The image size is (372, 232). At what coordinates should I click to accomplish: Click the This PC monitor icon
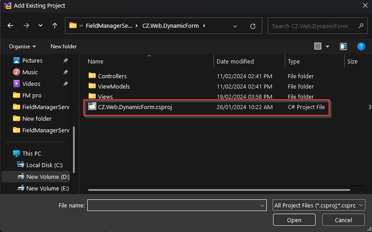point(17,154)
